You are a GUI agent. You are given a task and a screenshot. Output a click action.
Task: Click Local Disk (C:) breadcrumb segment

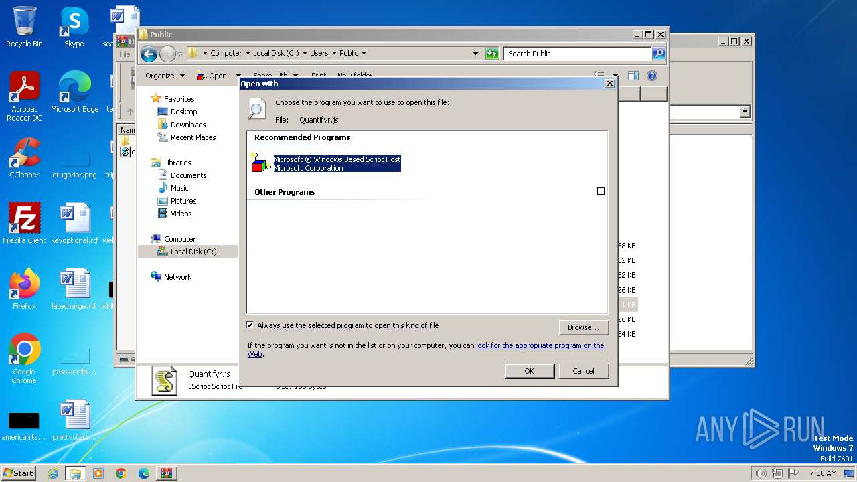click(276, 53)
